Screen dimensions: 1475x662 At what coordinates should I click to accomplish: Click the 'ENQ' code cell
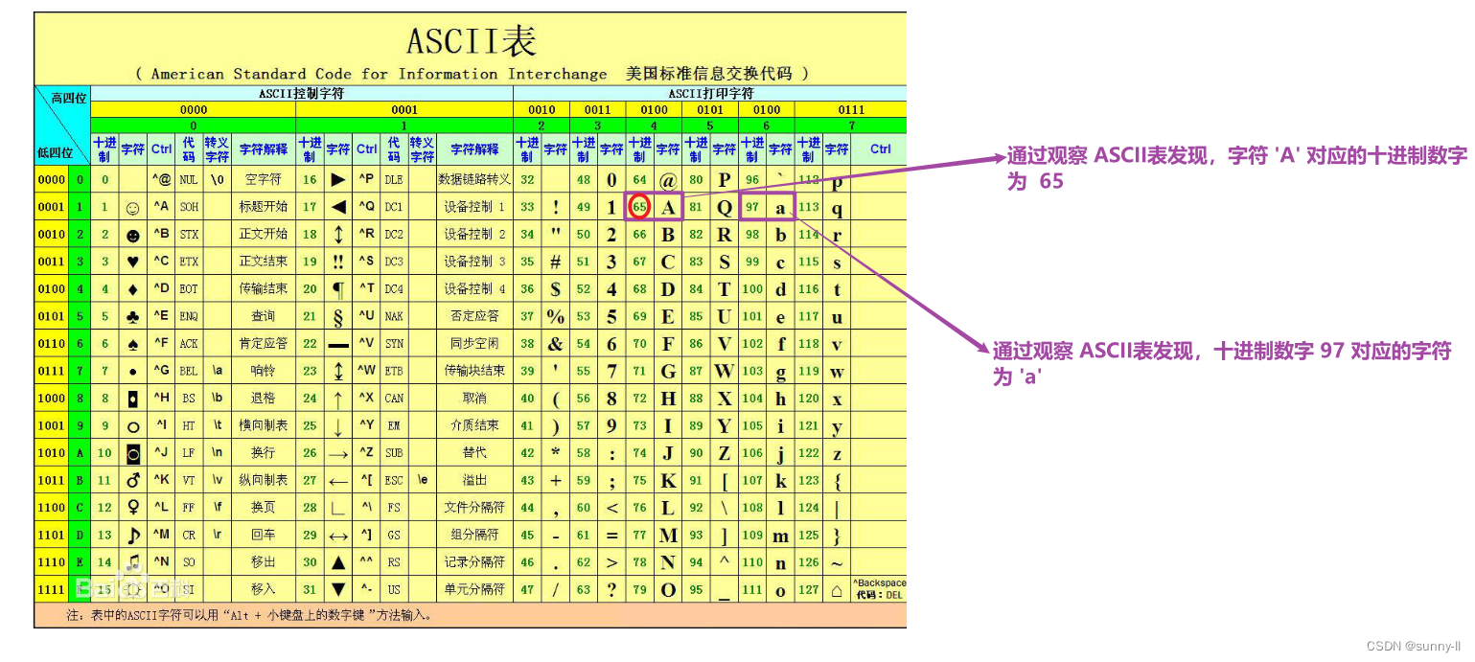[x=189, y=316]
